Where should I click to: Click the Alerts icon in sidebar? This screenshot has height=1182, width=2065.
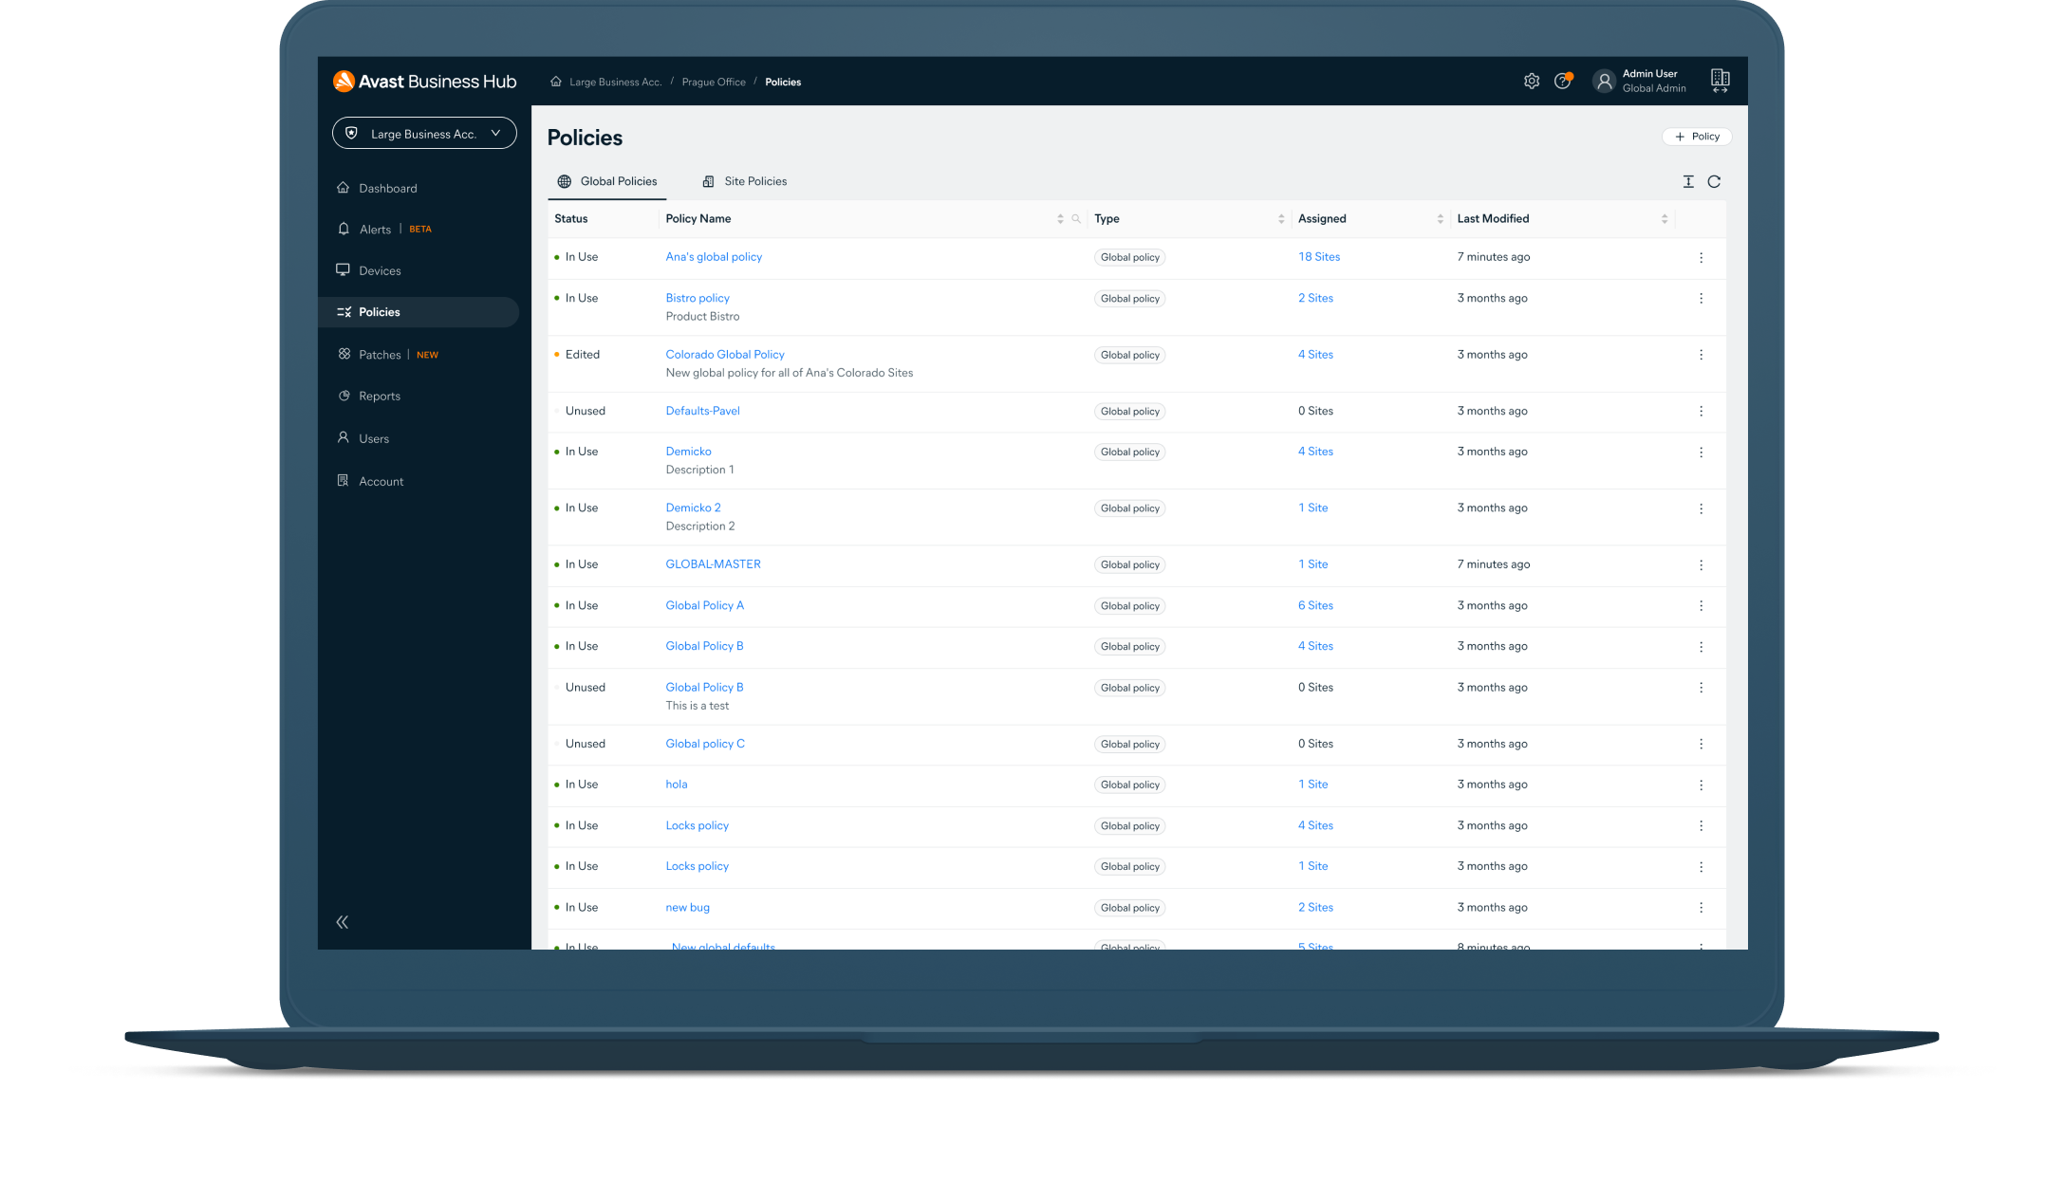coord(344,229)
